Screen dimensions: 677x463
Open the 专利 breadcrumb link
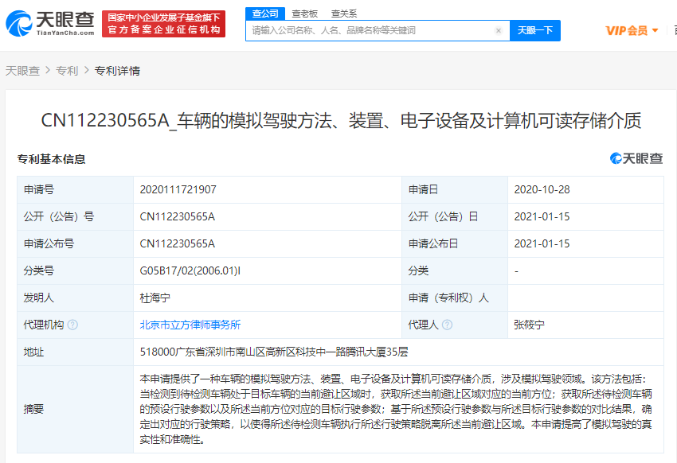(67, 71)
